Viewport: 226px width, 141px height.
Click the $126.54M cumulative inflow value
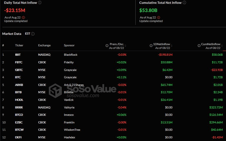coord(216,115)
